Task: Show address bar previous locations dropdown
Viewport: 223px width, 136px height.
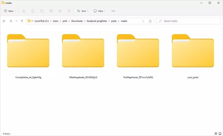Action: click(143, 21)
